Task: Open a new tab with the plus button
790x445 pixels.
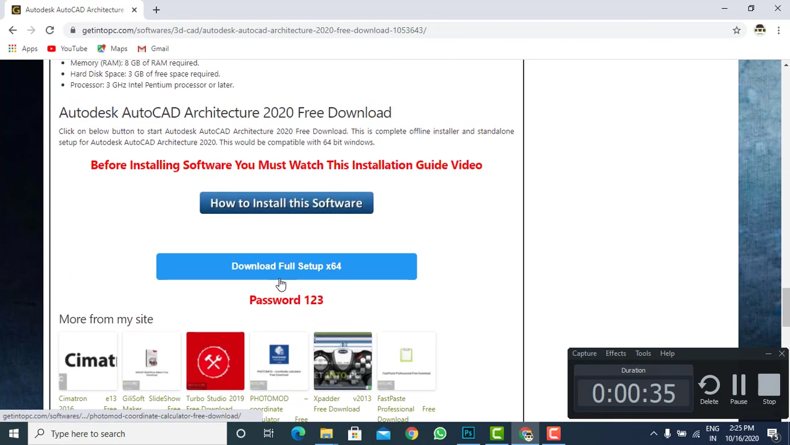Action: pos(156,10)
